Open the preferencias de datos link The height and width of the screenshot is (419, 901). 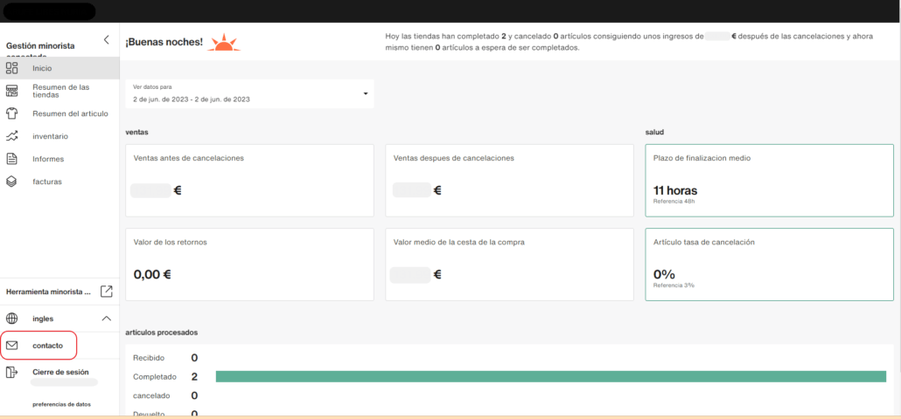[x=61, y=404]
